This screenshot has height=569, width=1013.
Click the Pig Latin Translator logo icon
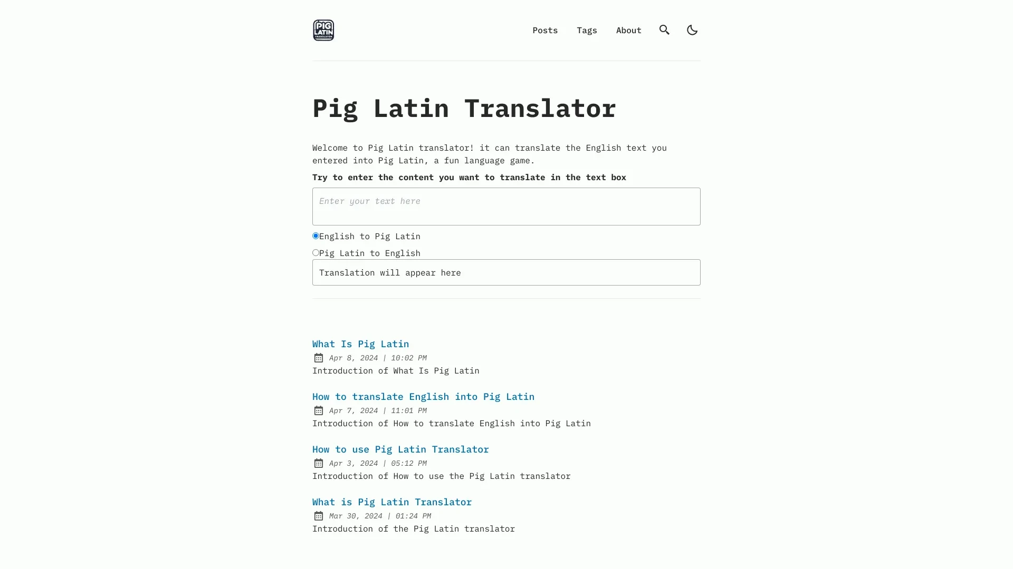click(x=323, y=30)
